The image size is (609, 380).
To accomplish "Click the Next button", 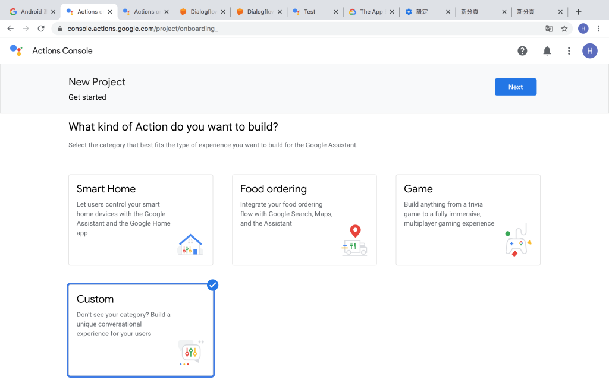I will tap(516, 87).
